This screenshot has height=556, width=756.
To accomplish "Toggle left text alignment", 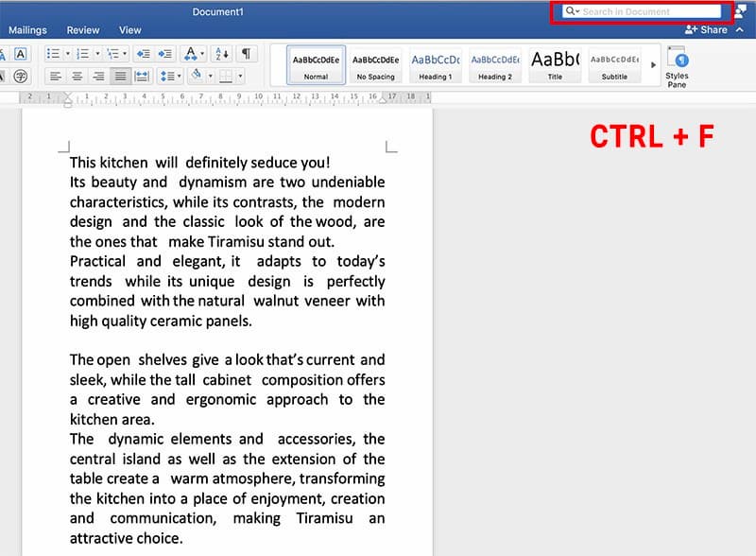I will click(56, 77).
